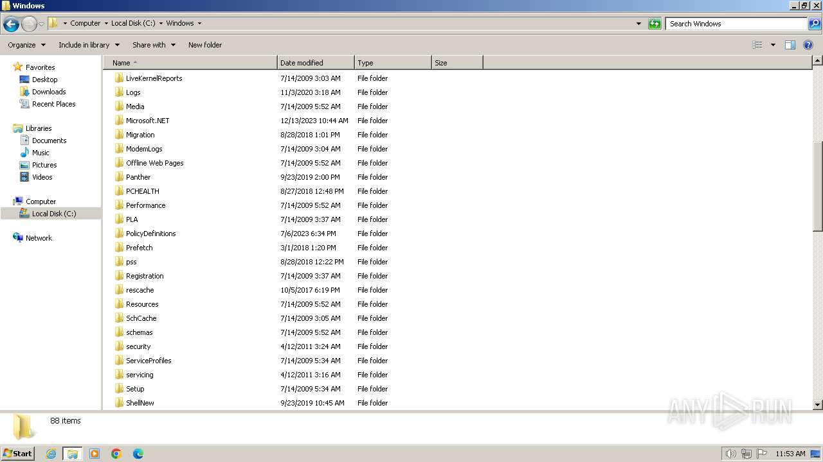Viewport: 823px width, 462px height.
Task: Click Computer in the address breadcrumb
Action: pos(85,23)
